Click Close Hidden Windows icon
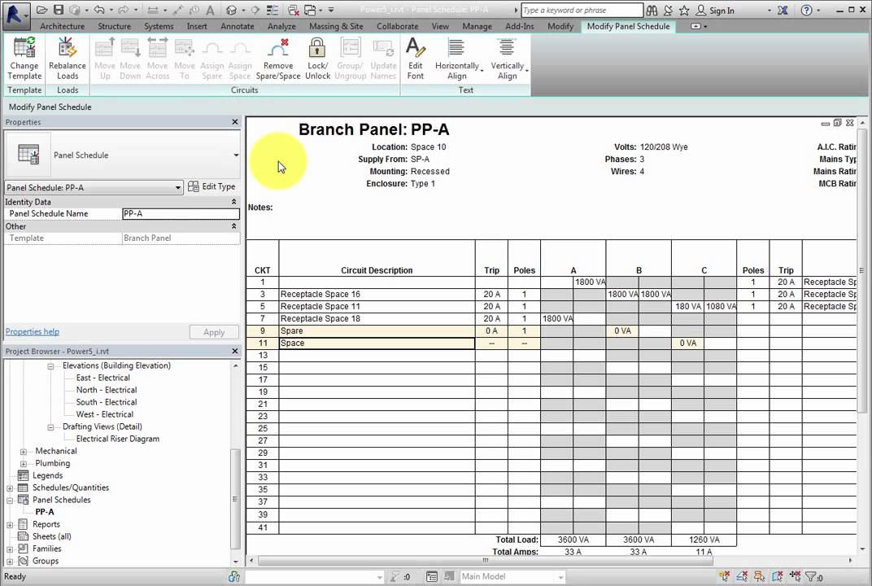 coord(293,10)
